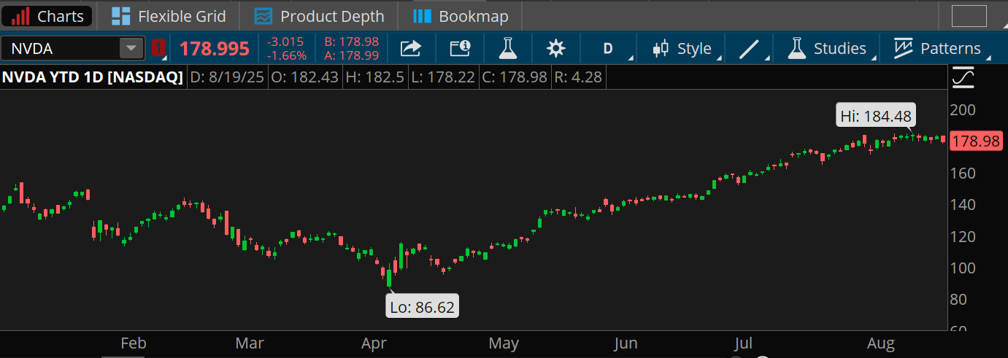Click the NVDA symbol input field

60,49
